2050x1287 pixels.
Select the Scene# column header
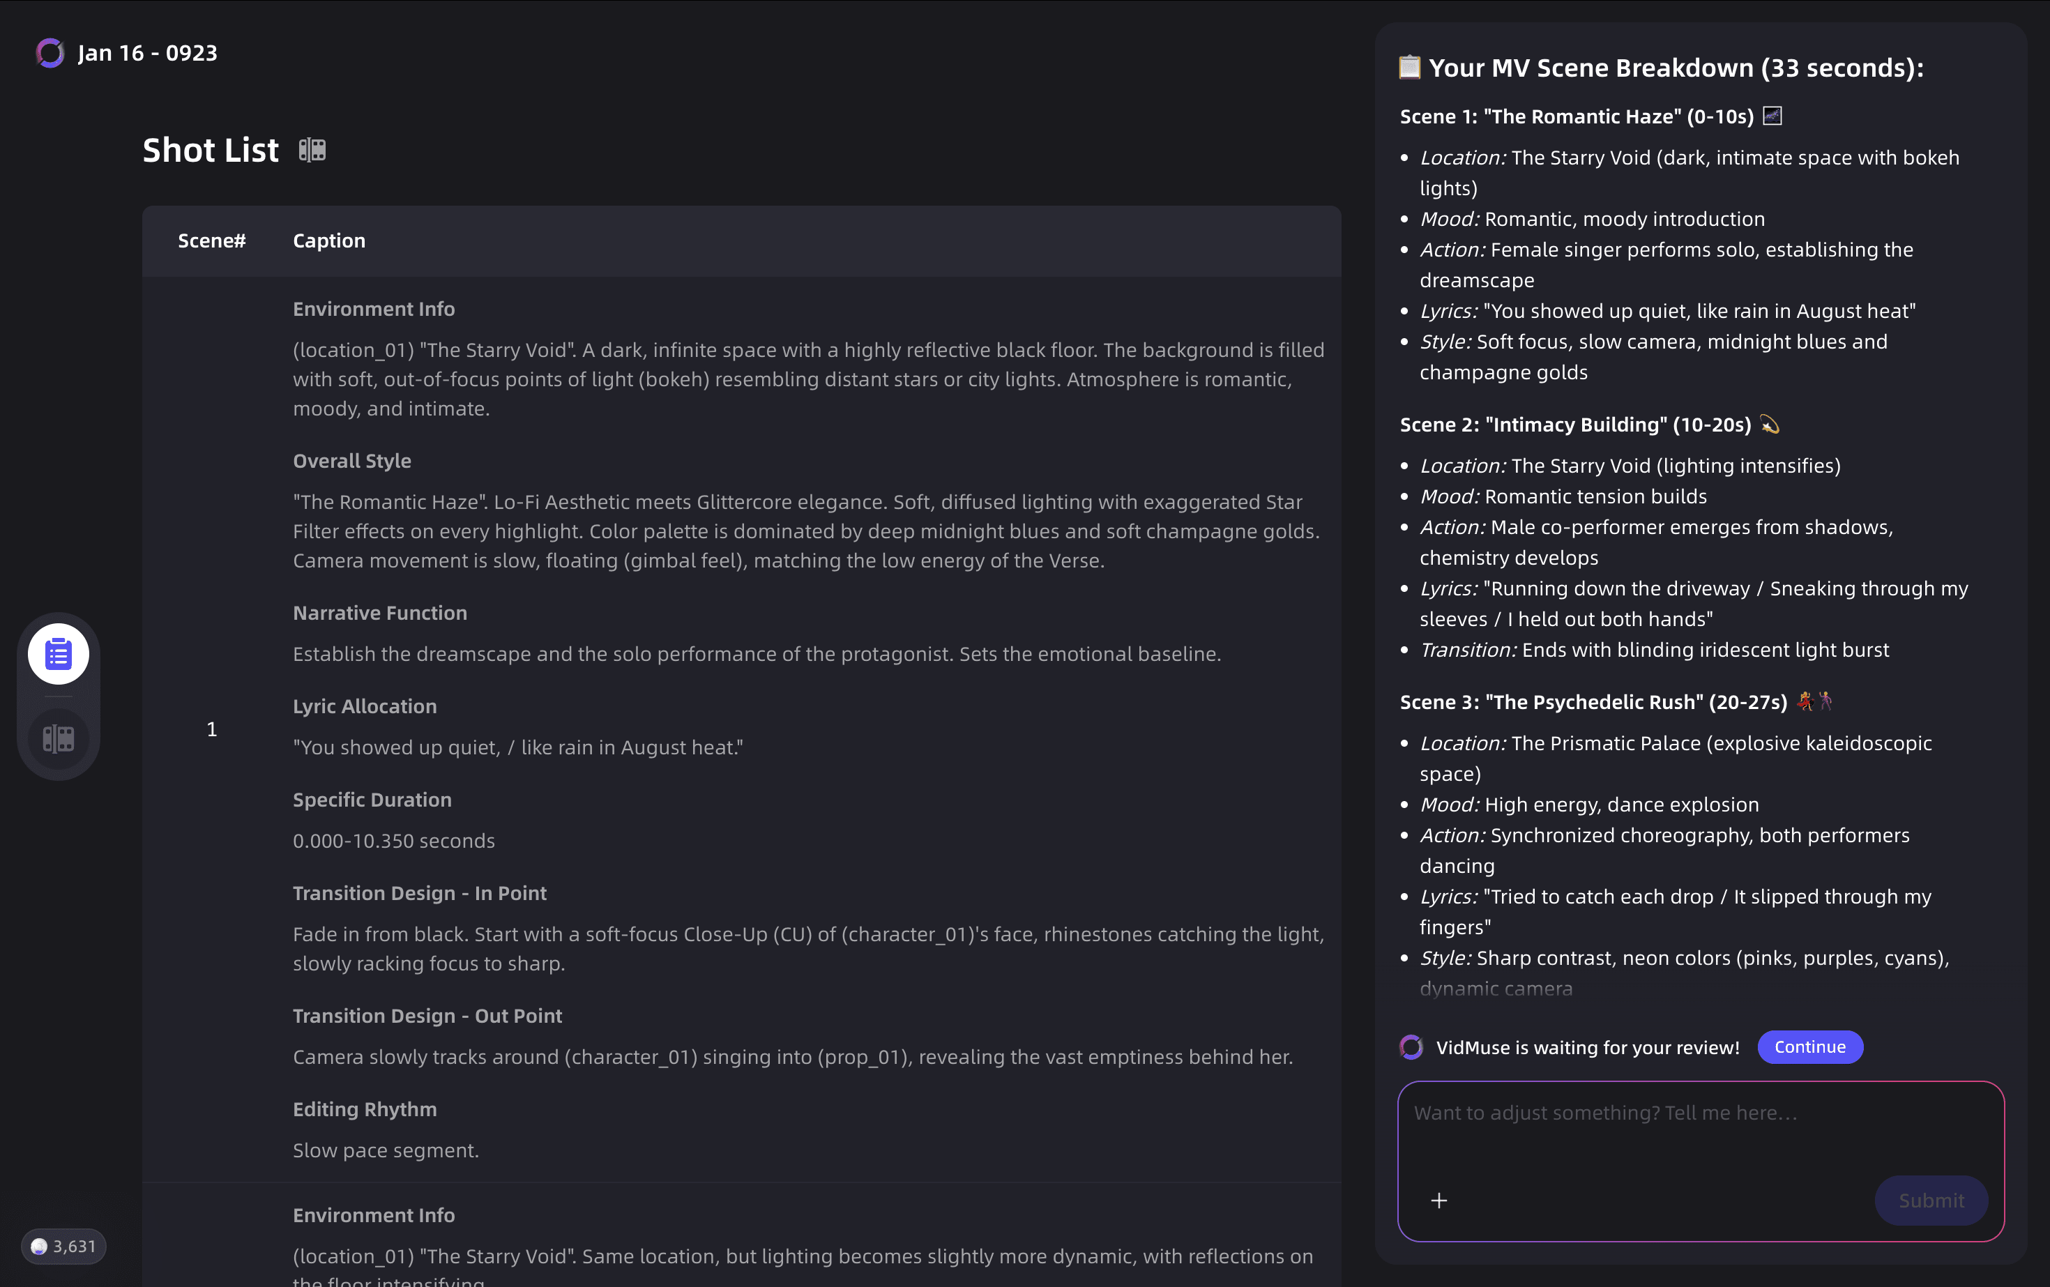tap(212, 240)
